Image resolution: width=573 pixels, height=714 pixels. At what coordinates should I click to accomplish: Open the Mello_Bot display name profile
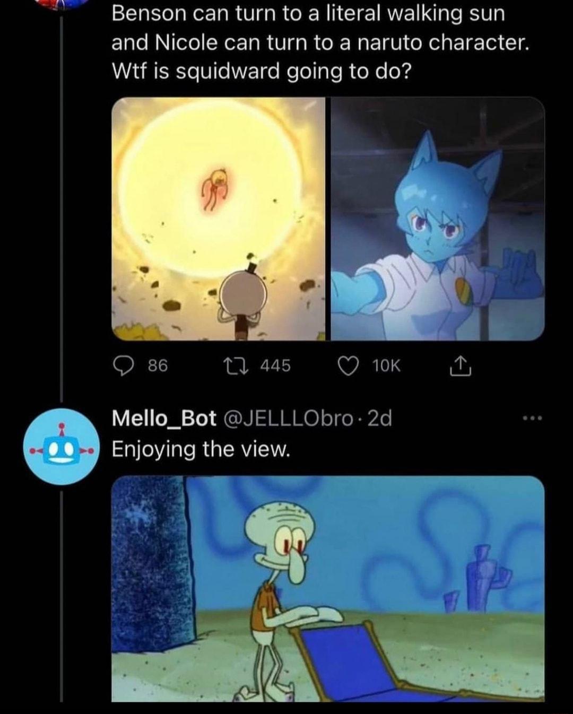[x=164, y=419]
